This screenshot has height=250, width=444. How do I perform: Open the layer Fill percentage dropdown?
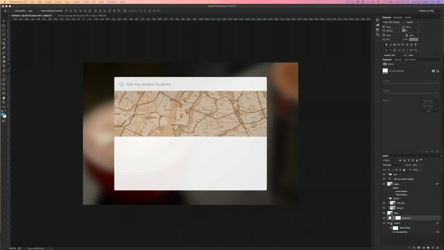(421, 170)
